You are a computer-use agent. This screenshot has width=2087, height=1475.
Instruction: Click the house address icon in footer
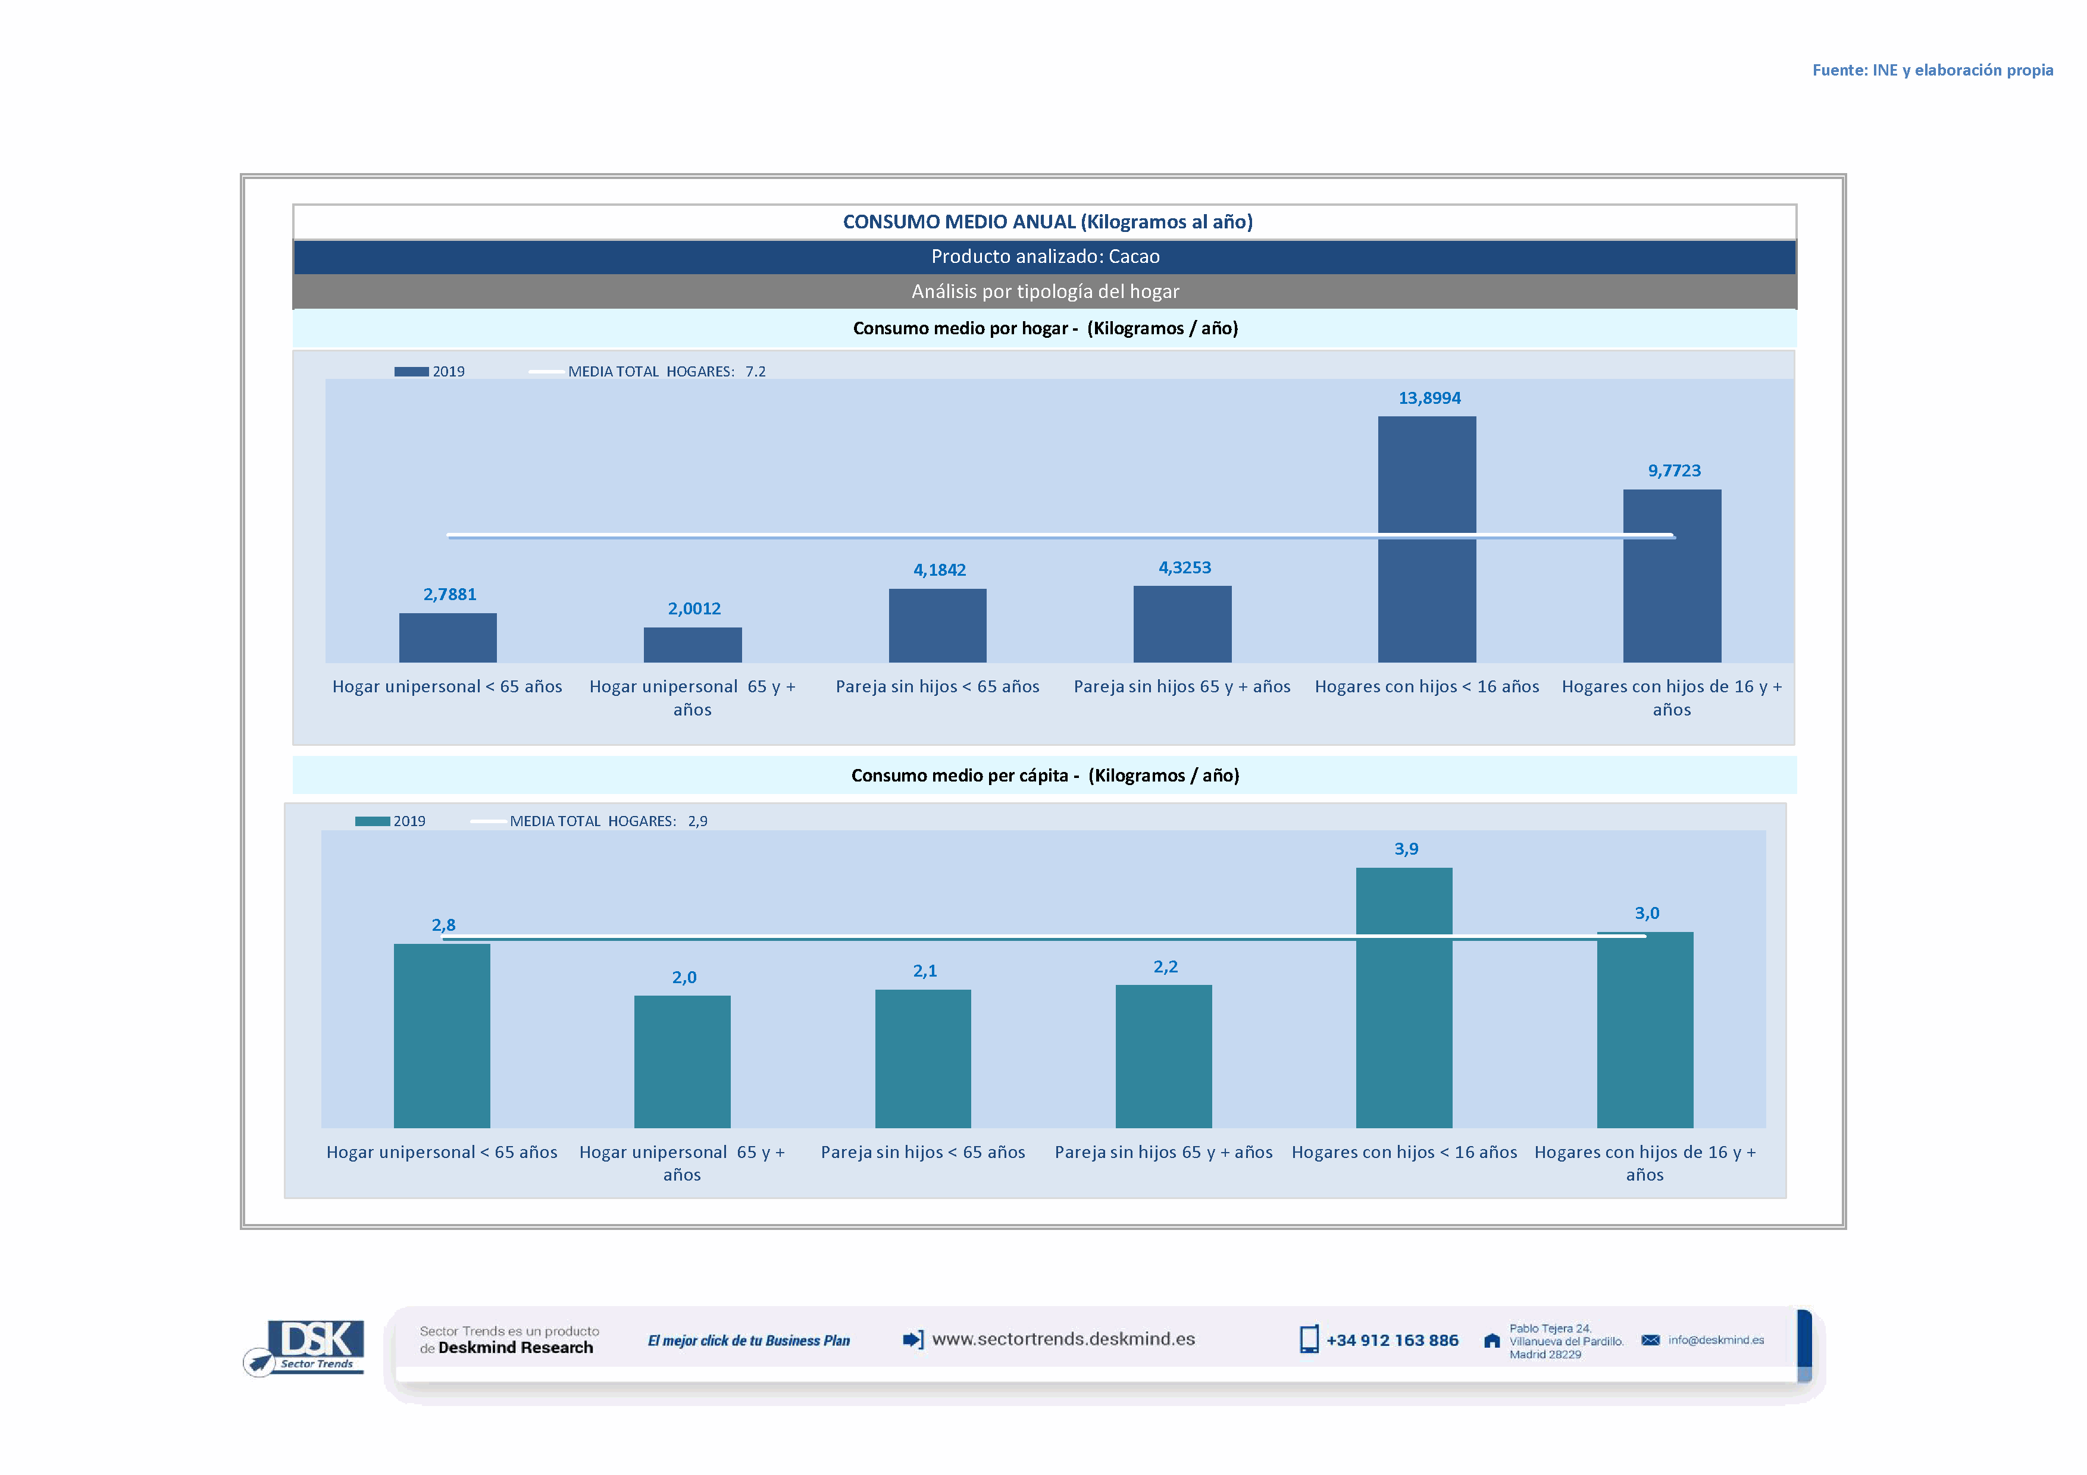tap(1492, 1341)
